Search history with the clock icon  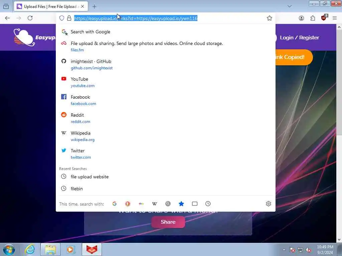pos(208,204)
